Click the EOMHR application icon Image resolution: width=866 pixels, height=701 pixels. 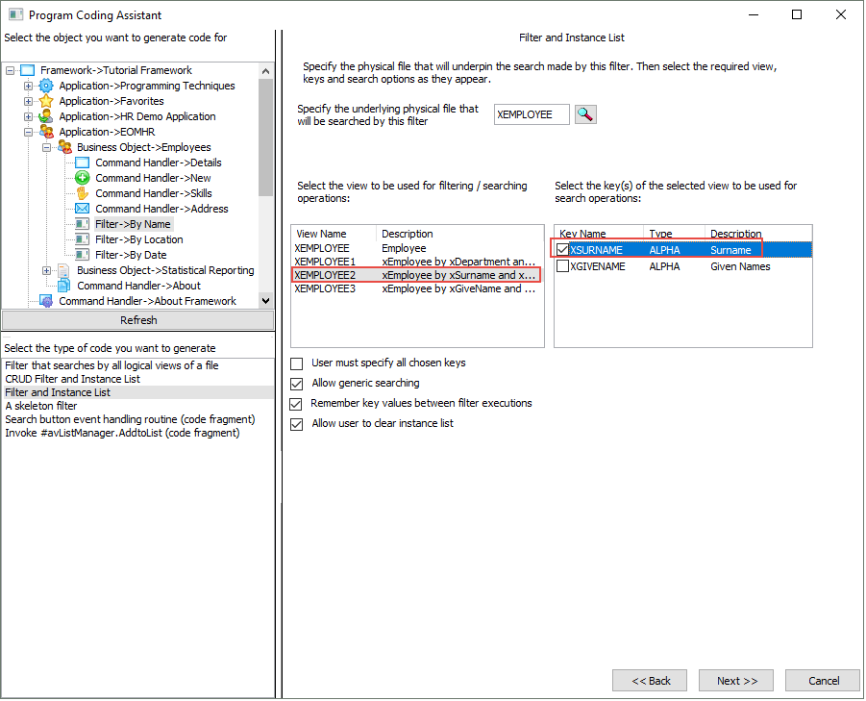(46, 132)
